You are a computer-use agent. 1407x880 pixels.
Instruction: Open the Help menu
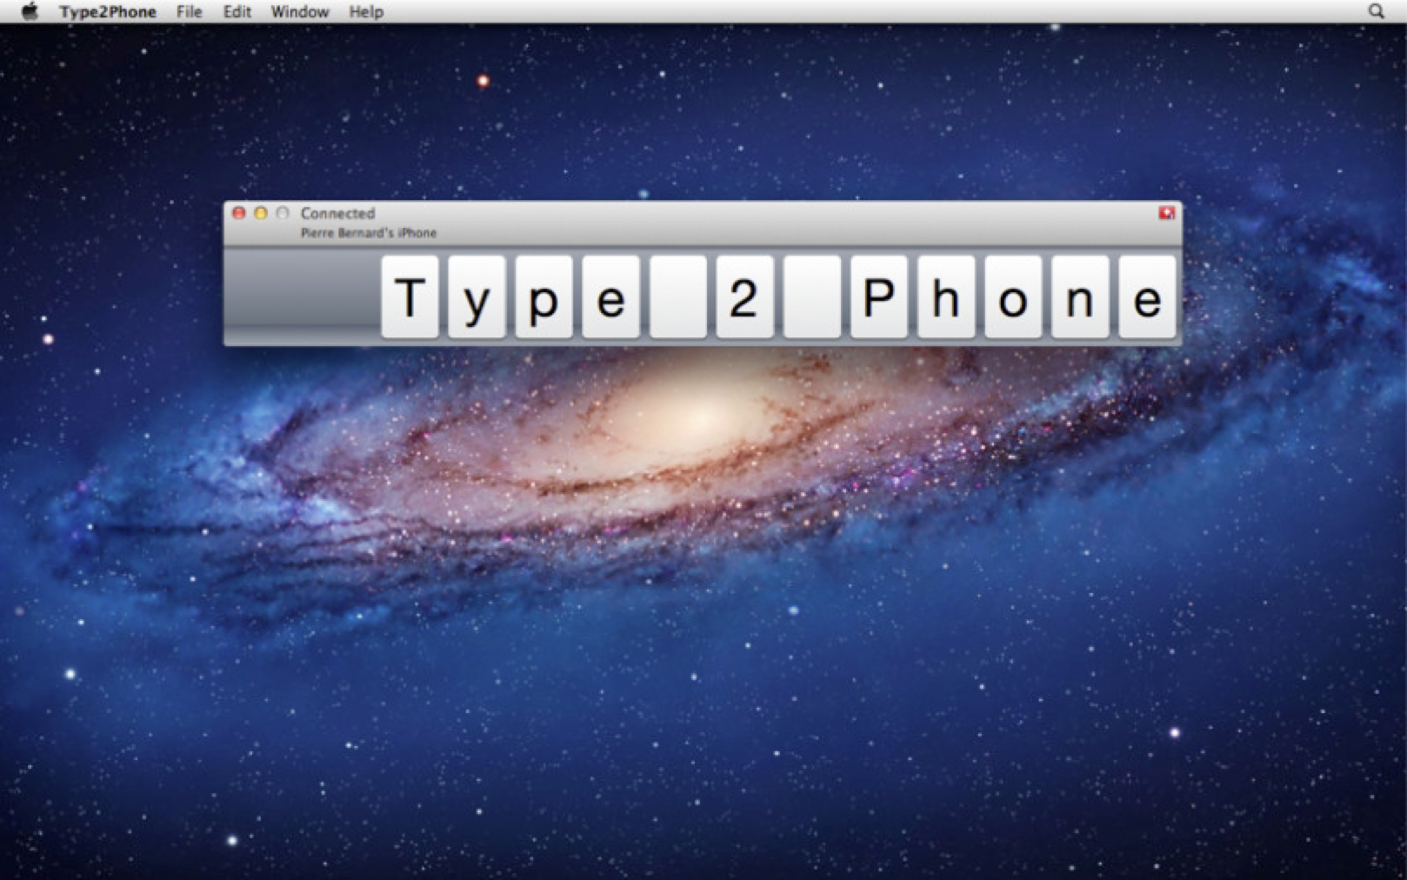point(366,11)
